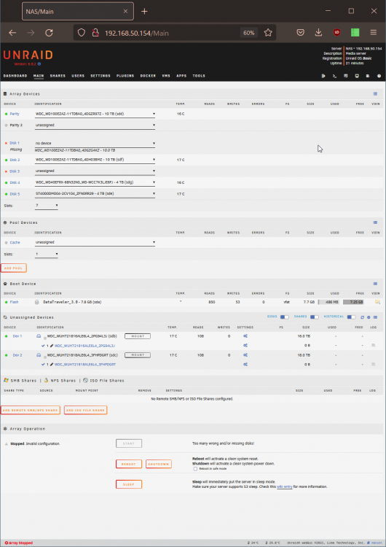Open settings gears for Dev 2 disk
The image size is (386, 547).
(245, 355)
